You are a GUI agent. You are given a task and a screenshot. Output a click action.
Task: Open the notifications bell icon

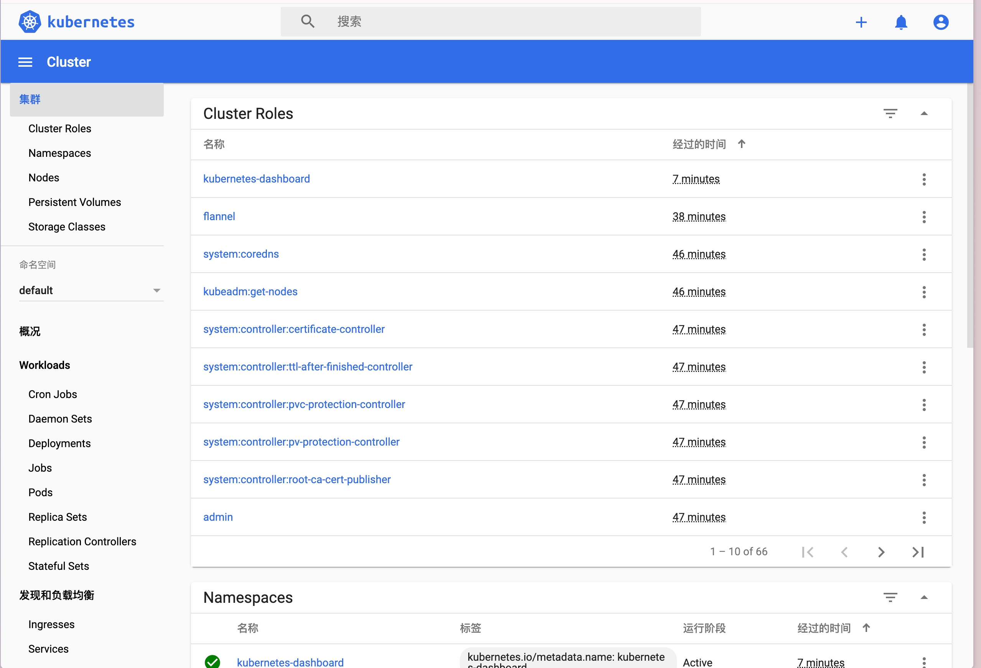901,22
